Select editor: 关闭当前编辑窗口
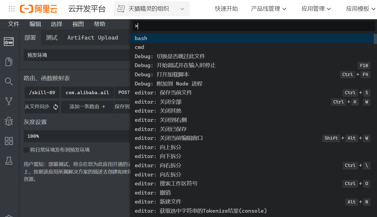This screenshot has height=217, width=377. pyautogui.click(x=252, y=138)
